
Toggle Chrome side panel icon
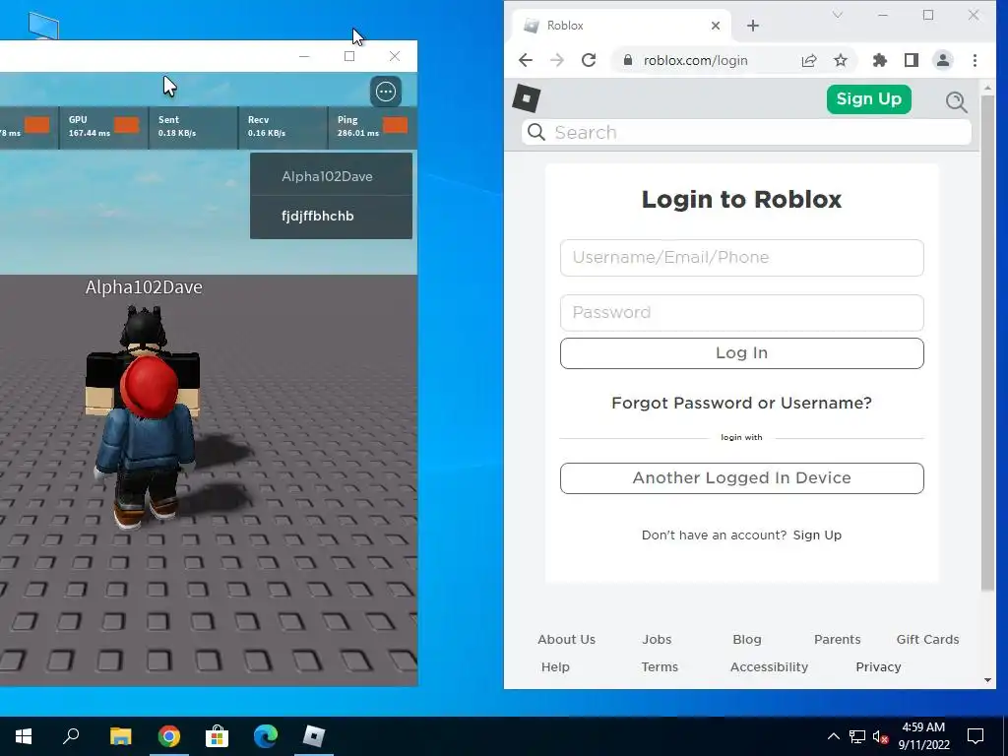coord(911,60)
